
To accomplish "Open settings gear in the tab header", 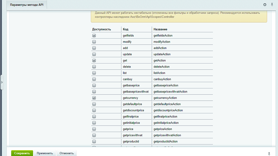I will tap(265, 5).
